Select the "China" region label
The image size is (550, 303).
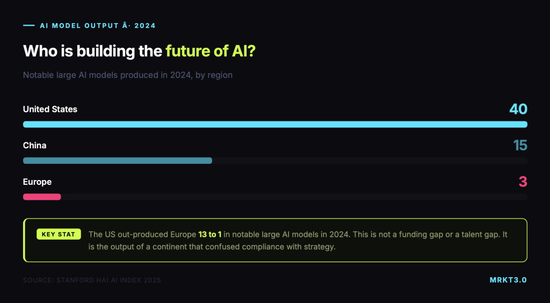[x=34, y=146]
